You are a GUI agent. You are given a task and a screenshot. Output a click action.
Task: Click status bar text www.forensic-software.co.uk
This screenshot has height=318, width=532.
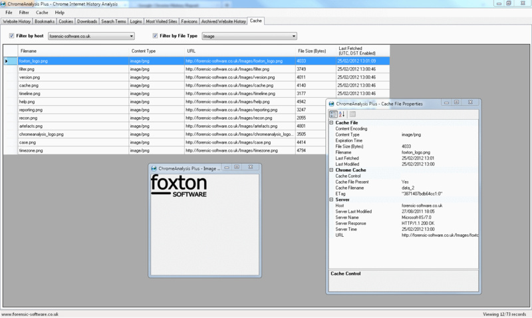[x=30, y=314]
